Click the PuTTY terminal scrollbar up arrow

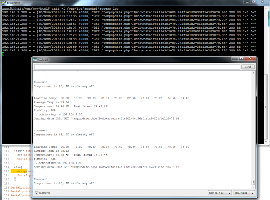point(266,8)
